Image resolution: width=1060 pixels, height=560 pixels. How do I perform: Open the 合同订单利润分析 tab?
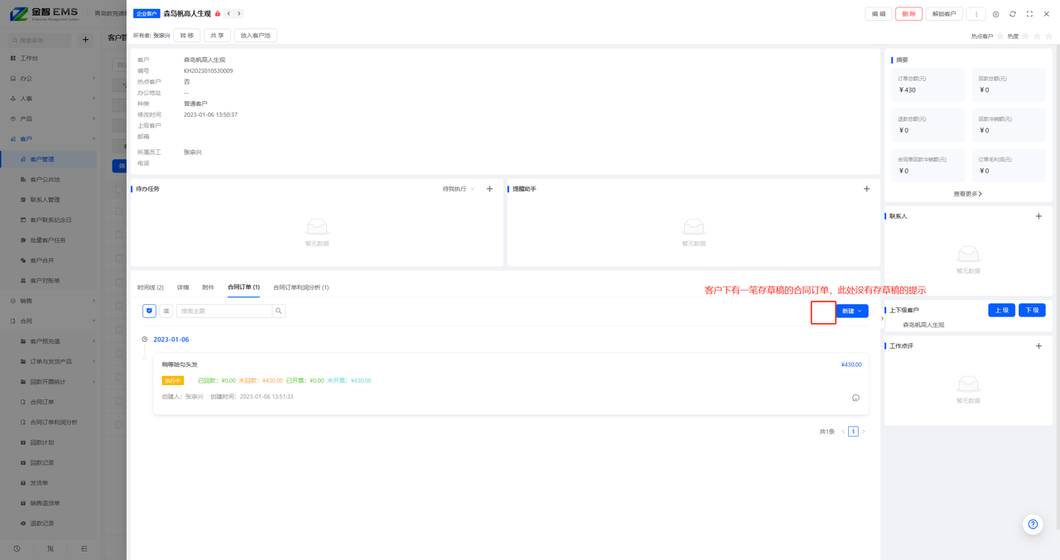(301, 287)
